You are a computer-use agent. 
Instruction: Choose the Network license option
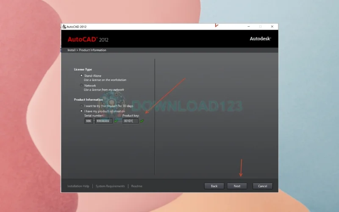tap(82, 85)
